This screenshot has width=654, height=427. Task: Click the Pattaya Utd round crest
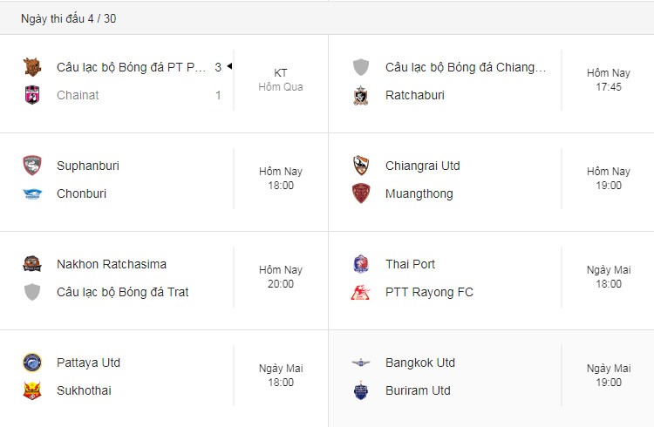point(32,363)
